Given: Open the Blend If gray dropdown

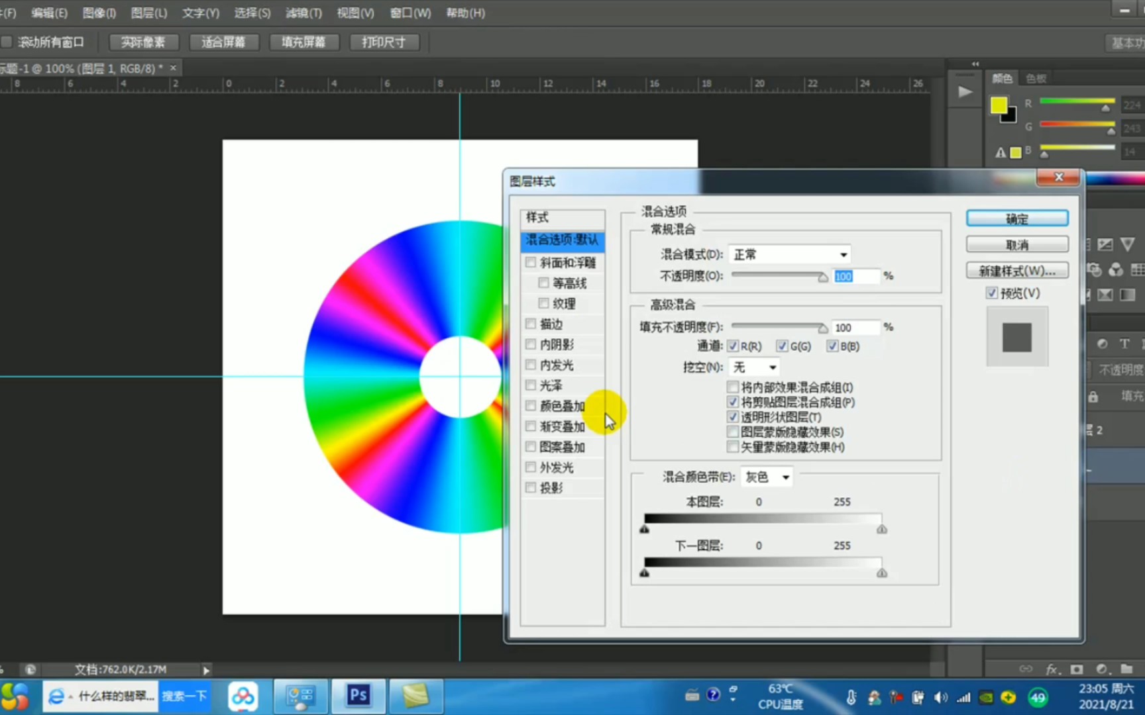Looking at the screenshot, I should 767,477.
